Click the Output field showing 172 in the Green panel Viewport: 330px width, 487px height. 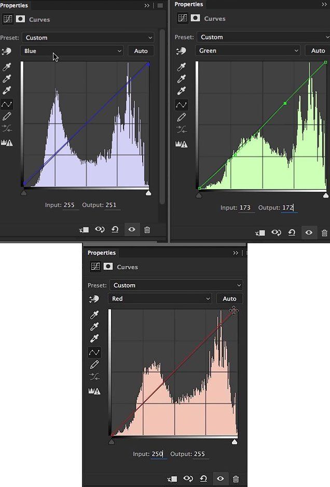click(288, 207)
